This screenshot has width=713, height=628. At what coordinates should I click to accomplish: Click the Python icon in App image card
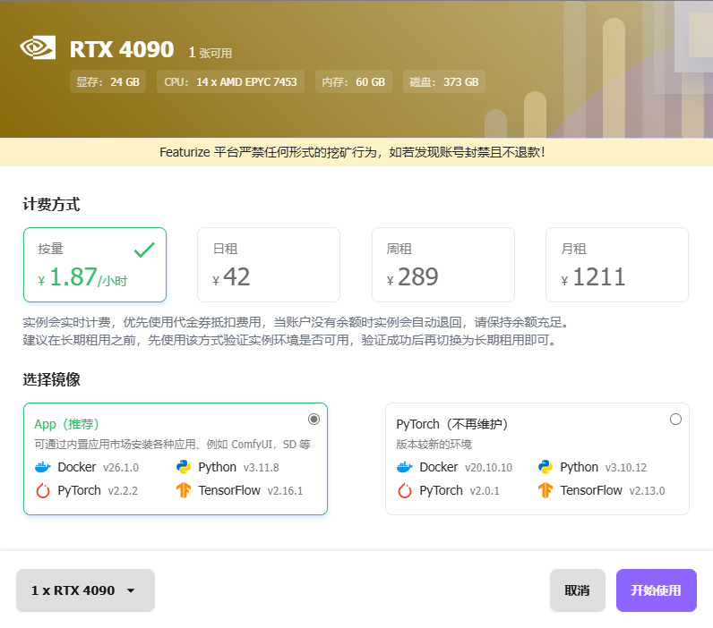click(x=184, y=467)
